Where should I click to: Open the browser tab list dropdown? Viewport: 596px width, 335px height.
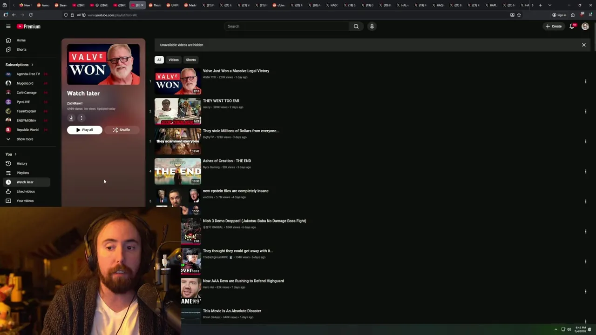click(550, 5)
